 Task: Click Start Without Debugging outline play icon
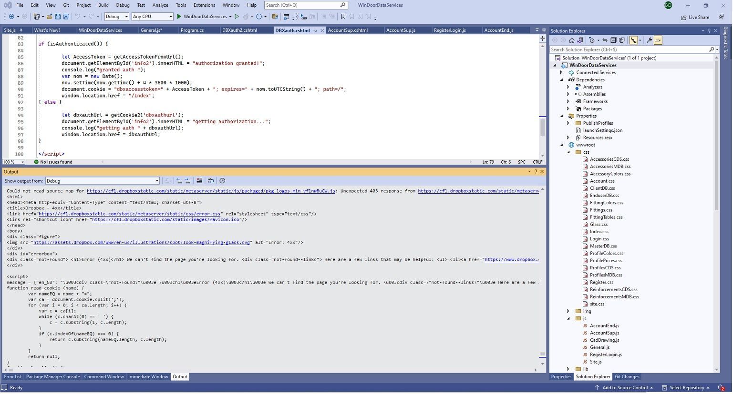pos(237,17)
